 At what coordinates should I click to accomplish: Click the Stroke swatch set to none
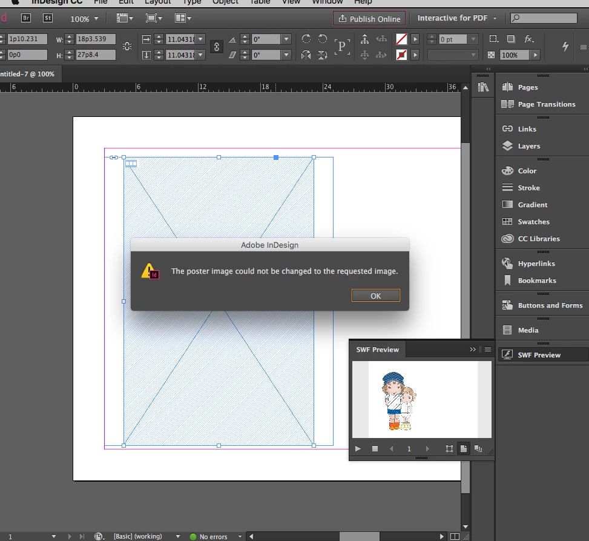(x=401, y=55)
